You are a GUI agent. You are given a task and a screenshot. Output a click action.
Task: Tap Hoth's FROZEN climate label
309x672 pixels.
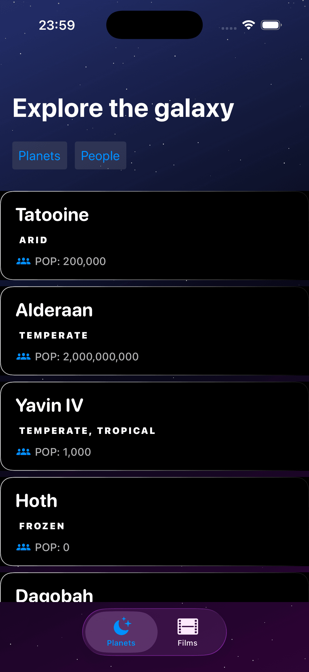42,526
